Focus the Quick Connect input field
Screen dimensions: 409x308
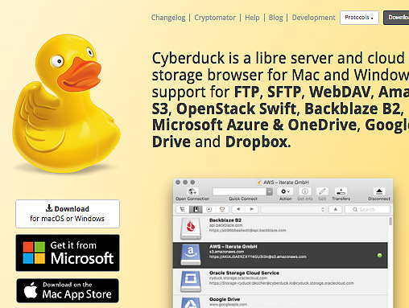[239, 191]
